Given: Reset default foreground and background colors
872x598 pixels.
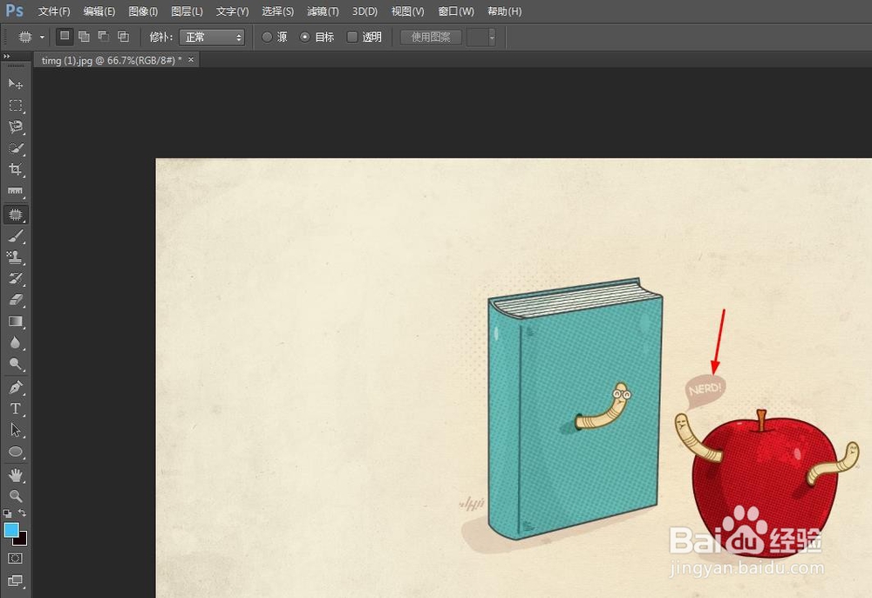Looking at the screenshot, I should [x=7, y=513].
